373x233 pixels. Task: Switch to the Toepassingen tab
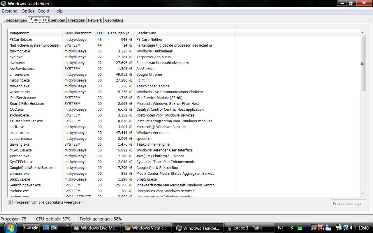pos(15,20)
